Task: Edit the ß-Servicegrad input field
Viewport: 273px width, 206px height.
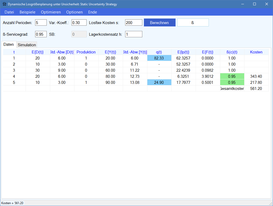Action: [x=41, y=34]
